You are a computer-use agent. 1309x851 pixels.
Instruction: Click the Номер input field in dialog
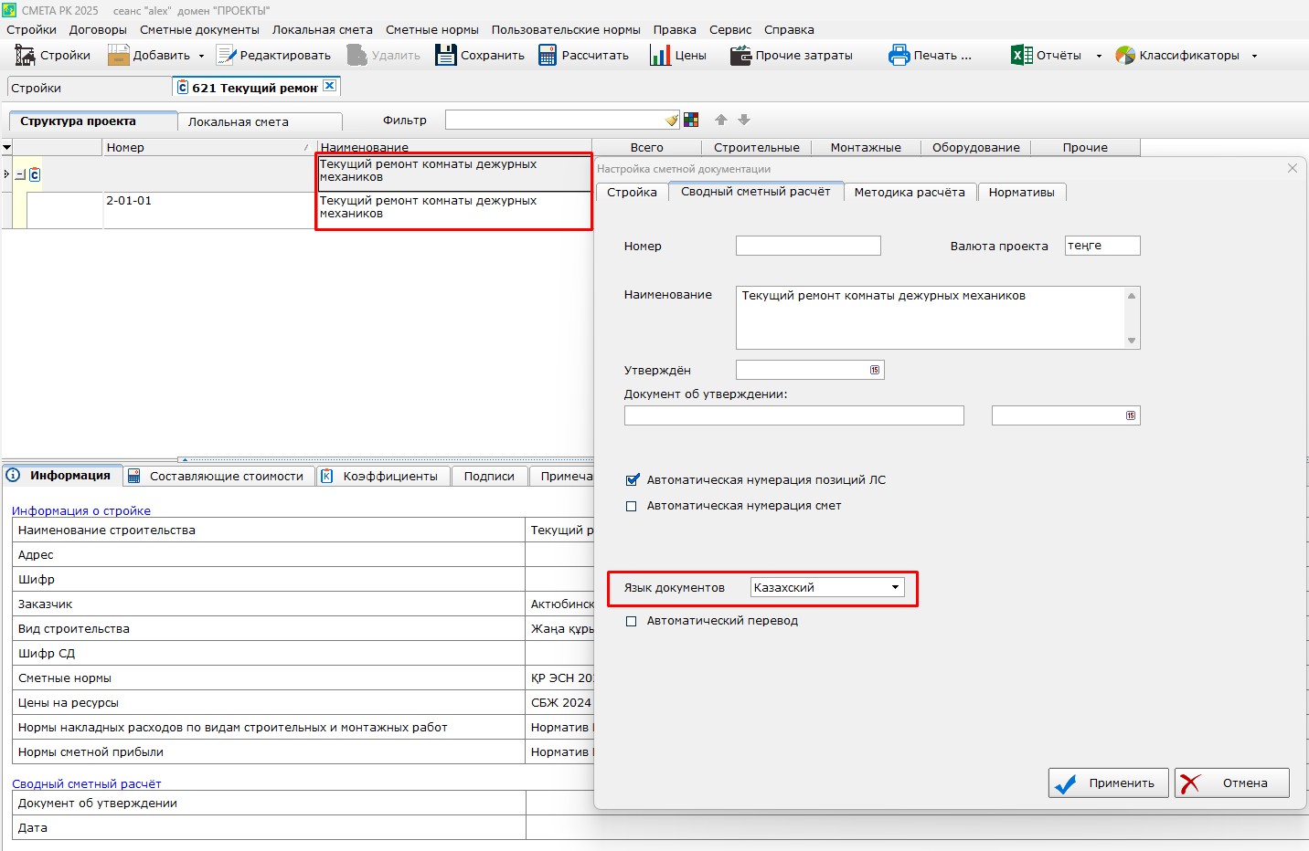tap(808, 246)
